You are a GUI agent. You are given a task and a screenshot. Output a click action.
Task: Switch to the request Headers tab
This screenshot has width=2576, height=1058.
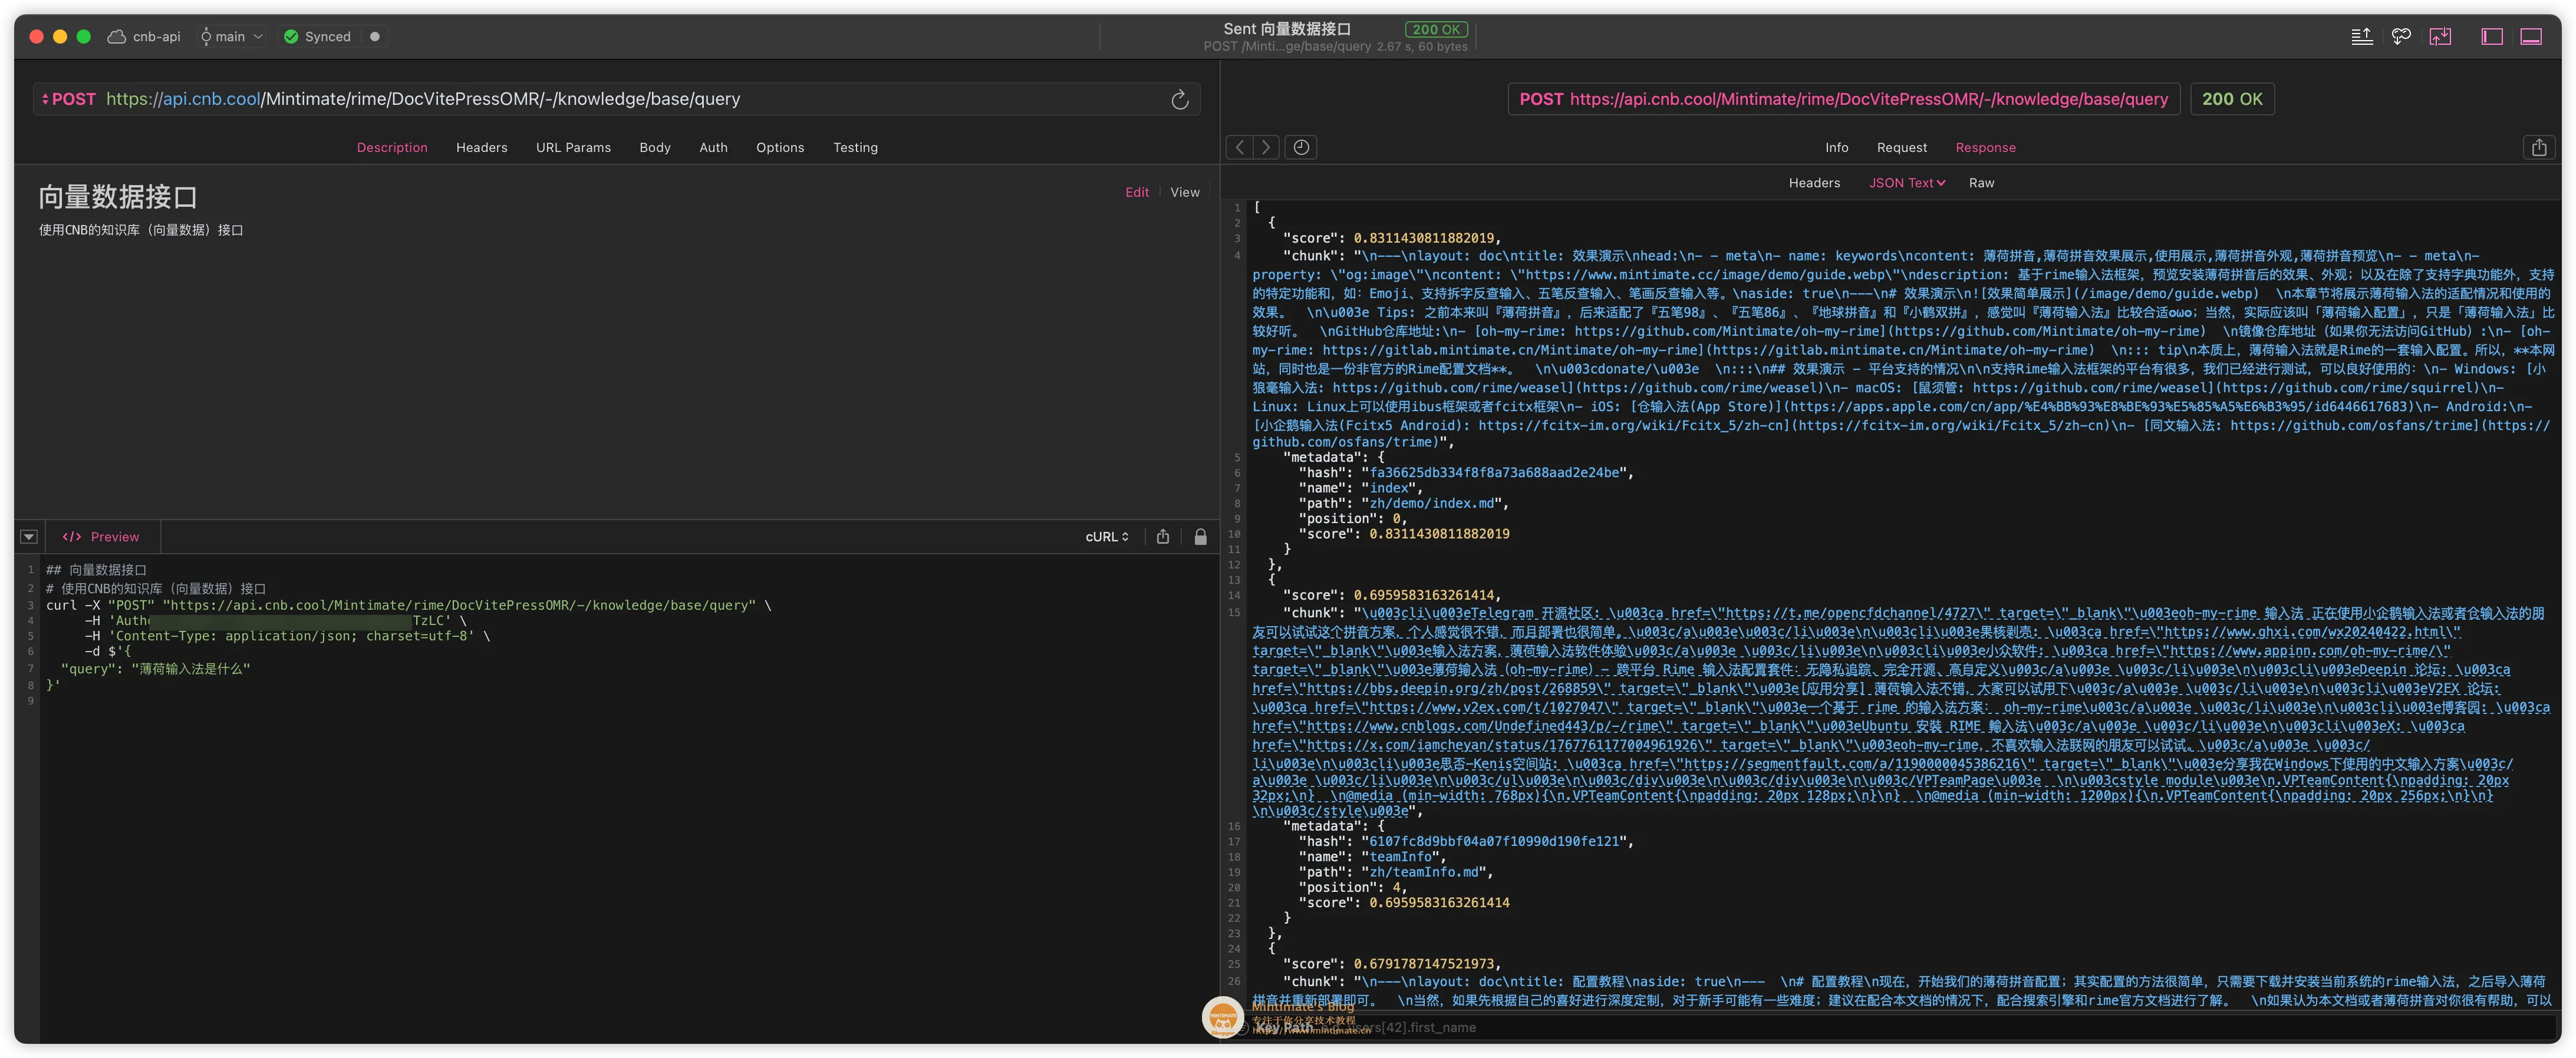point(482,147)
